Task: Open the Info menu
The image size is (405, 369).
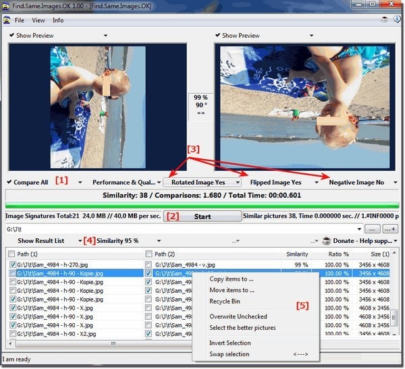Action: pyautogui.click(x=58, y=20)
